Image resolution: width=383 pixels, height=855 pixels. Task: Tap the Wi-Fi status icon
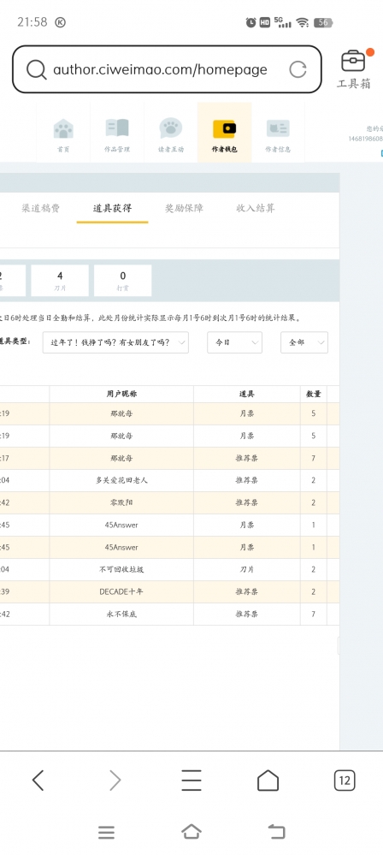click(x=303, y=22)
